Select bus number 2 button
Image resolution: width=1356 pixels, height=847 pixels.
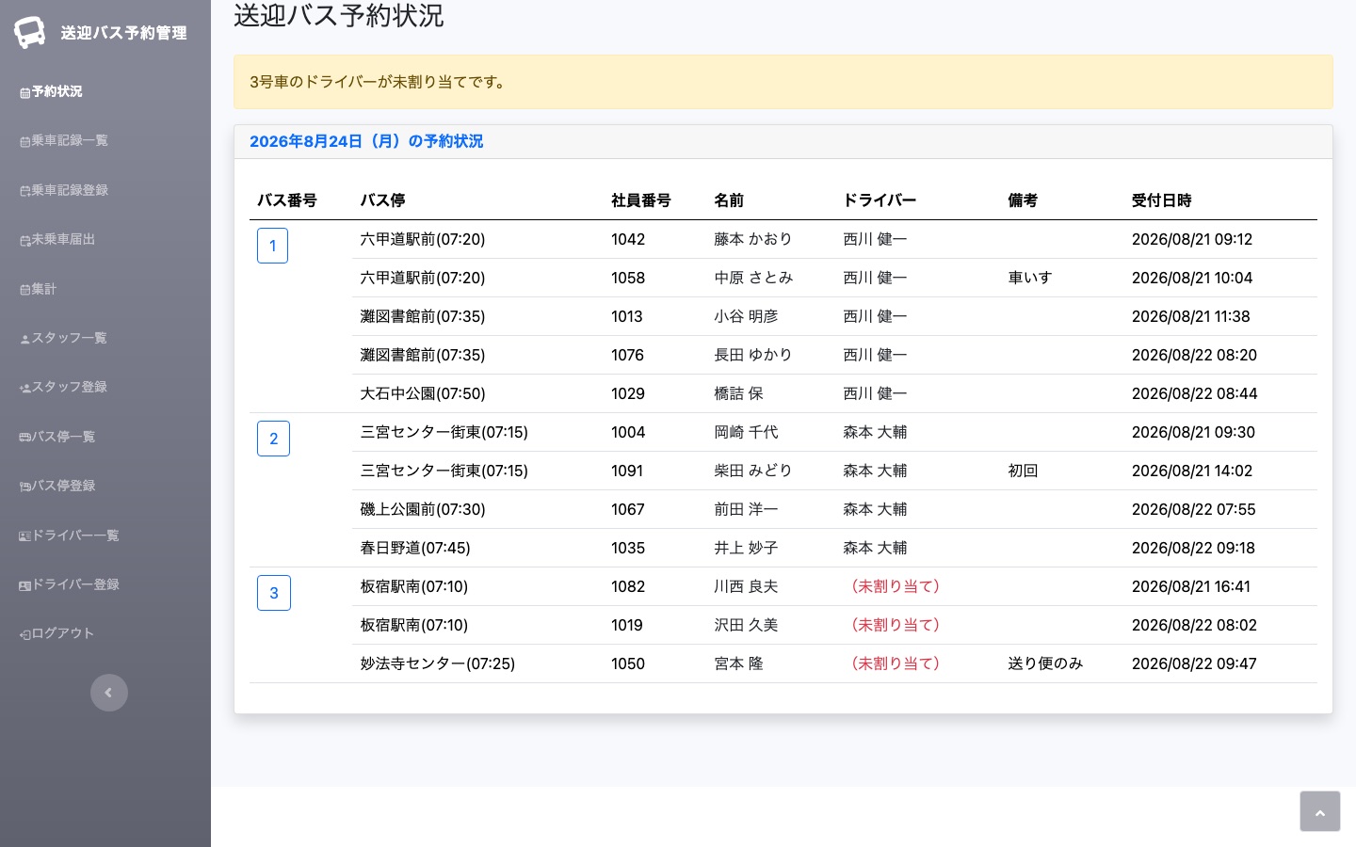click(273, 439)
